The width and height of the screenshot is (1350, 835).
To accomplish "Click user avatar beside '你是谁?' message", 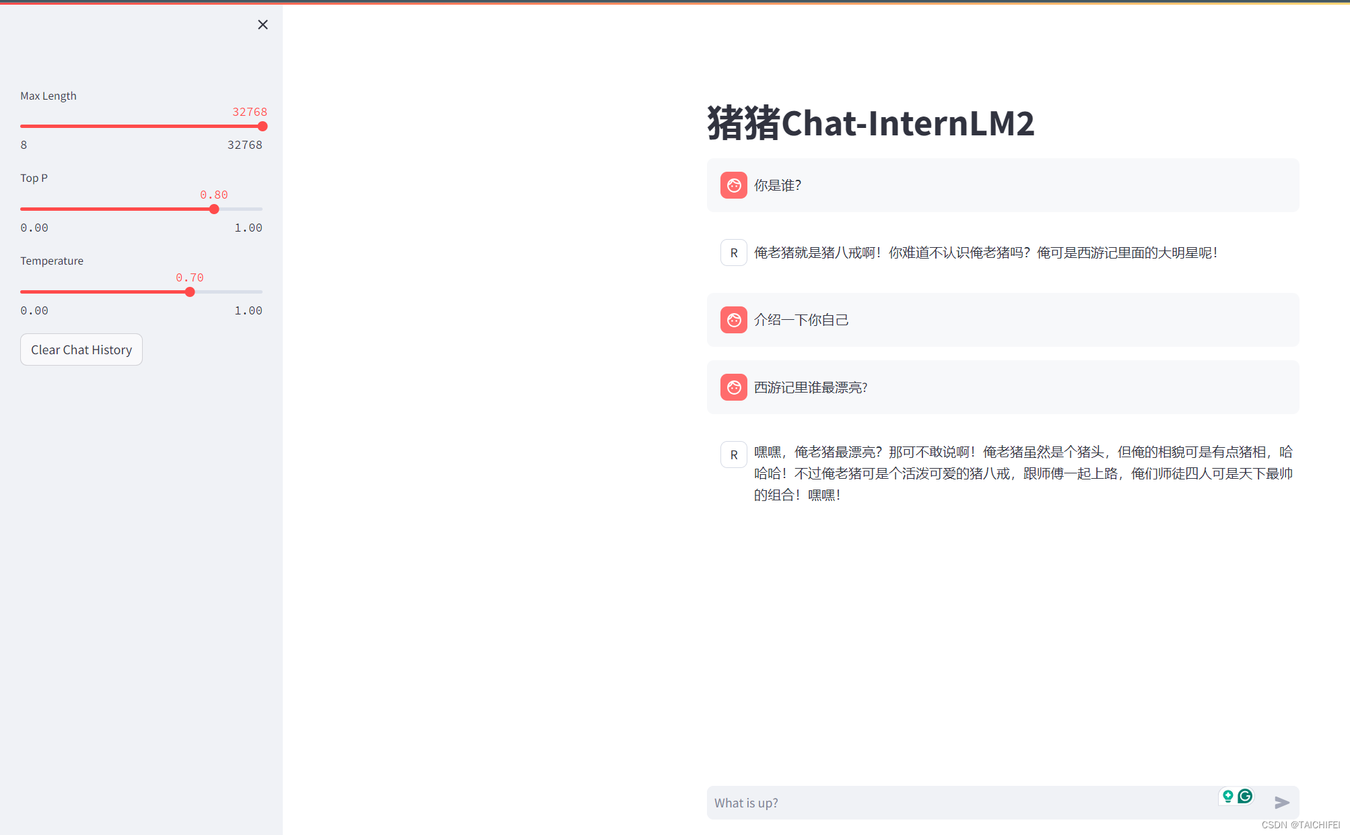I will coord(733,185).
